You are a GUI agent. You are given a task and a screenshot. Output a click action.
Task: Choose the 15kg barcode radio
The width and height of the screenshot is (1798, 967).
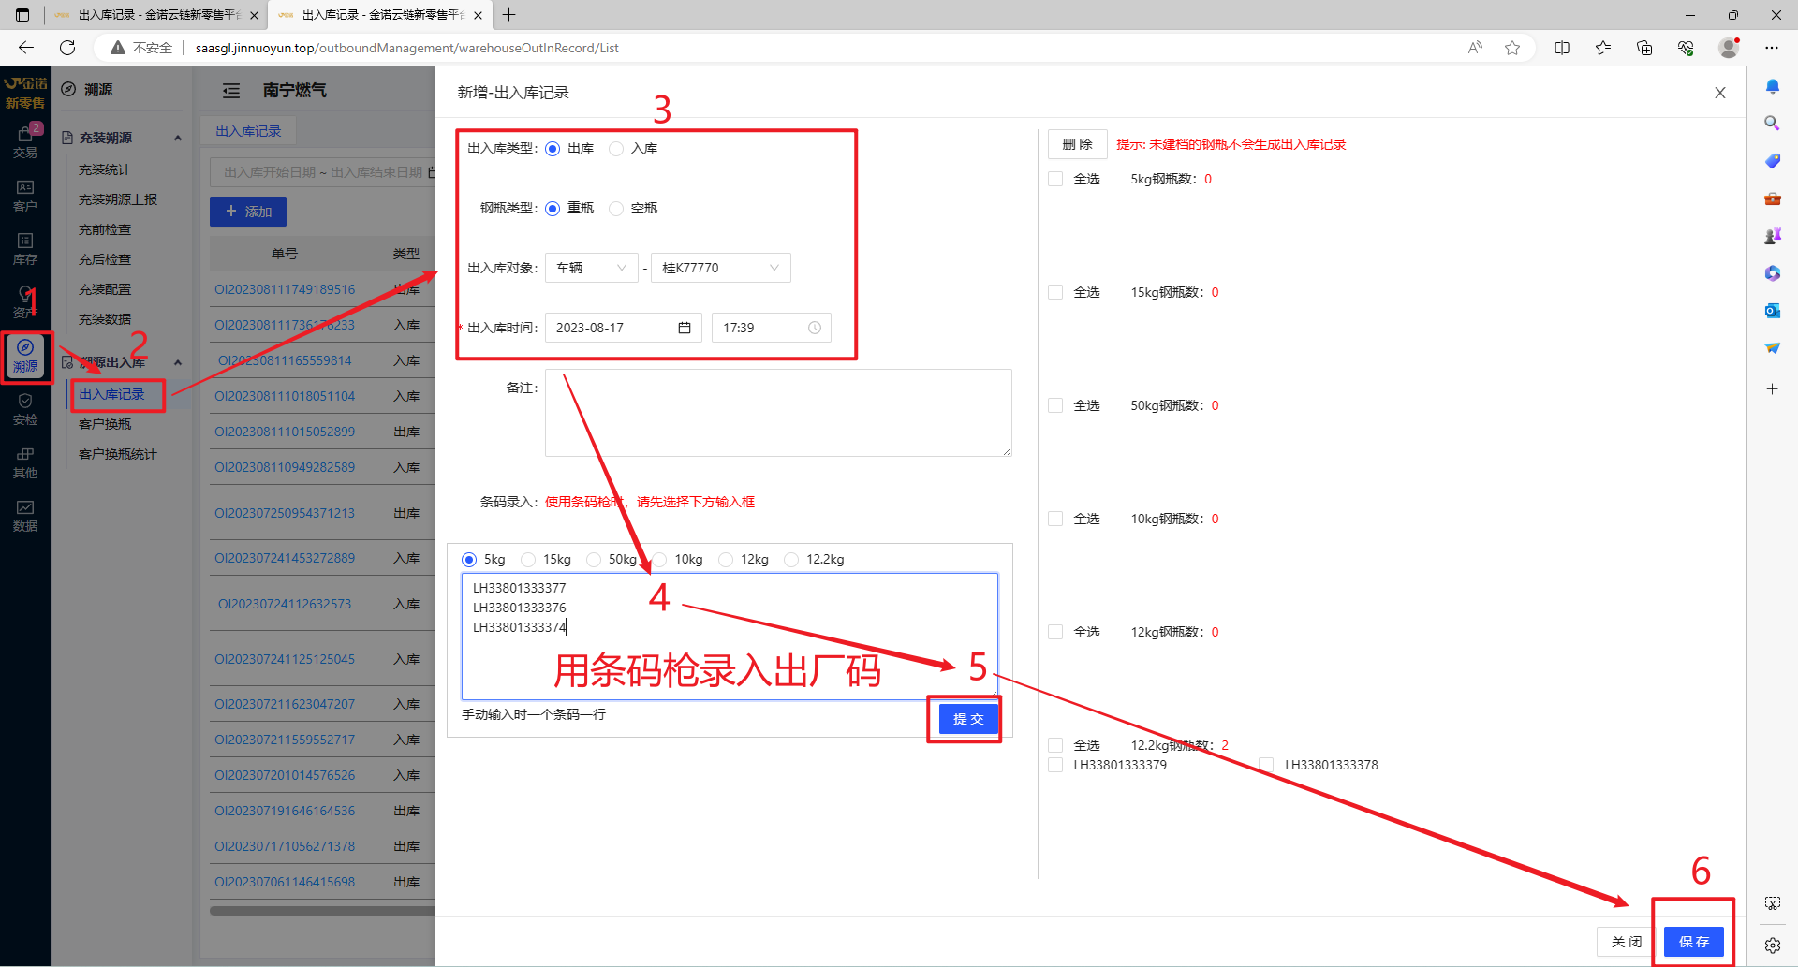tap(529, 560)
